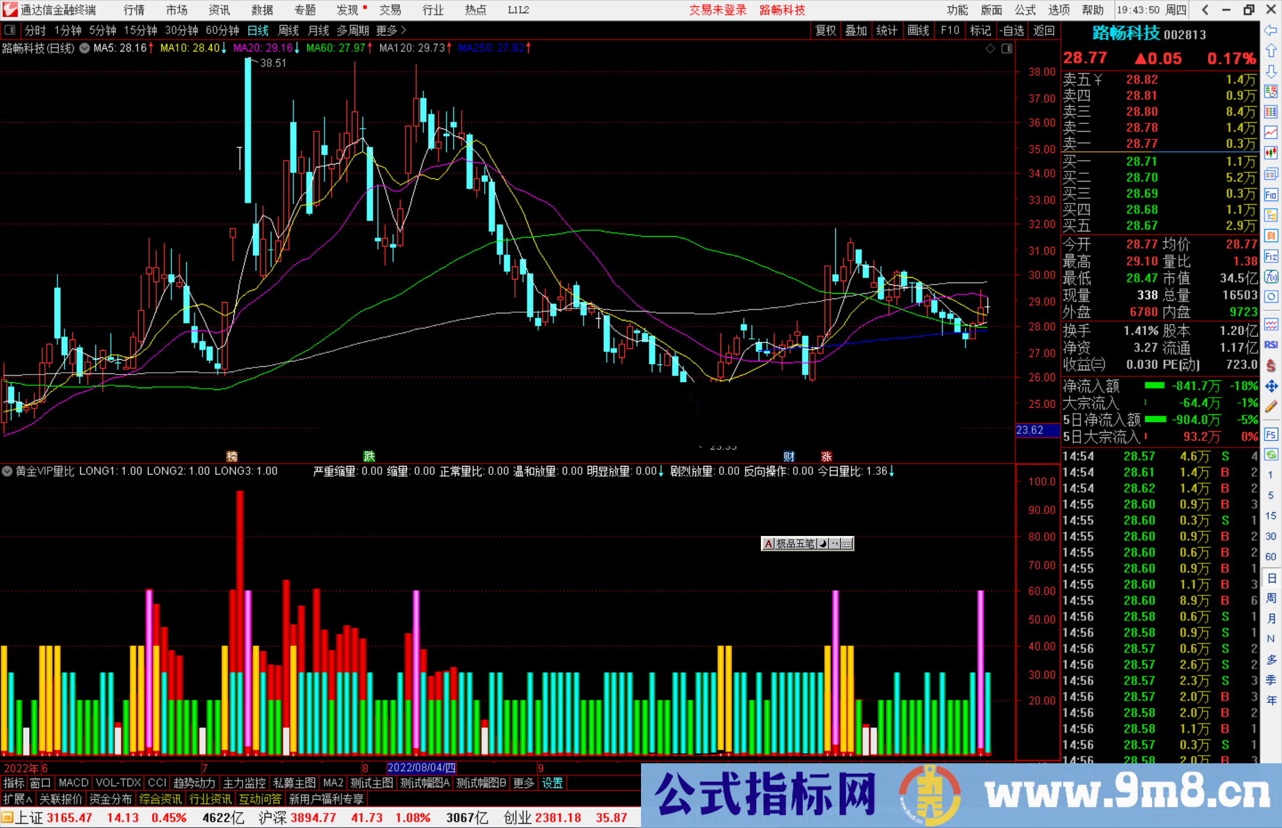Click the F12 trading icon in sidebar
1282x828 pixels.
click(x=1271, y=256)
